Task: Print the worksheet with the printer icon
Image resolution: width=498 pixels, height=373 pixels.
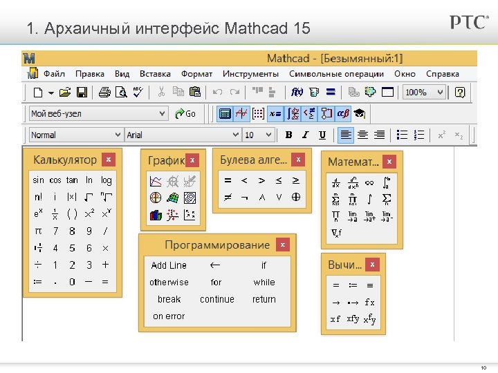Action: click(104, 93)
